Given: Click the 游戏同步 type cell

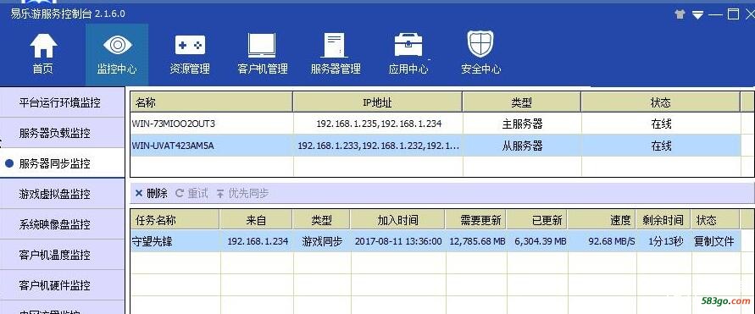Looking at the screenshot, I should [322, 241].
